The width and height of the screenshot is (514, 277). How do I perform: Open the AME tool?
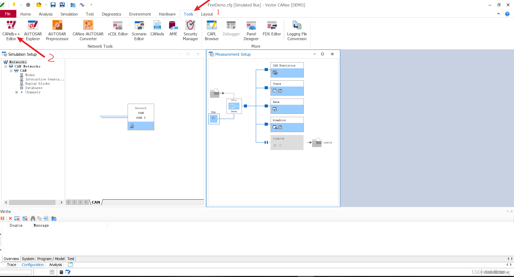(x=173, y=28)
